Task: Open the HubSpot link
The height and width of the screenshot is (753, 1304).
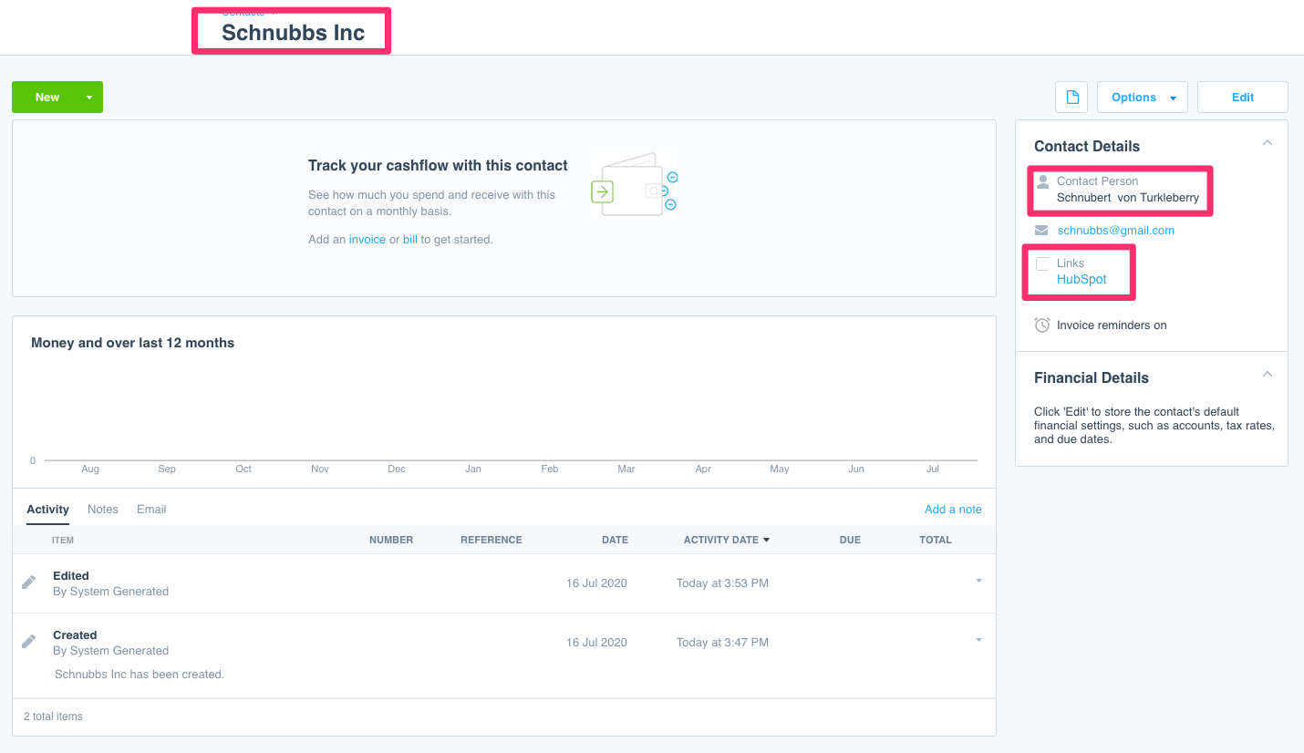Action: click(x=1081, y=279)
